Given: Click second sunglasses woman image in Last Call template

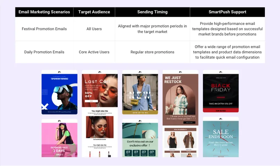Looking at the screenshot, I should click(x=100, y=127).
